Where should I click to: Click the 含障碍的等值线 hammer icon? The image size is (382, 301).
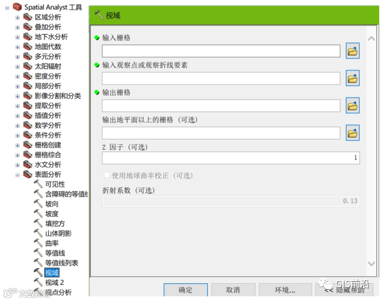pos(38,194)
